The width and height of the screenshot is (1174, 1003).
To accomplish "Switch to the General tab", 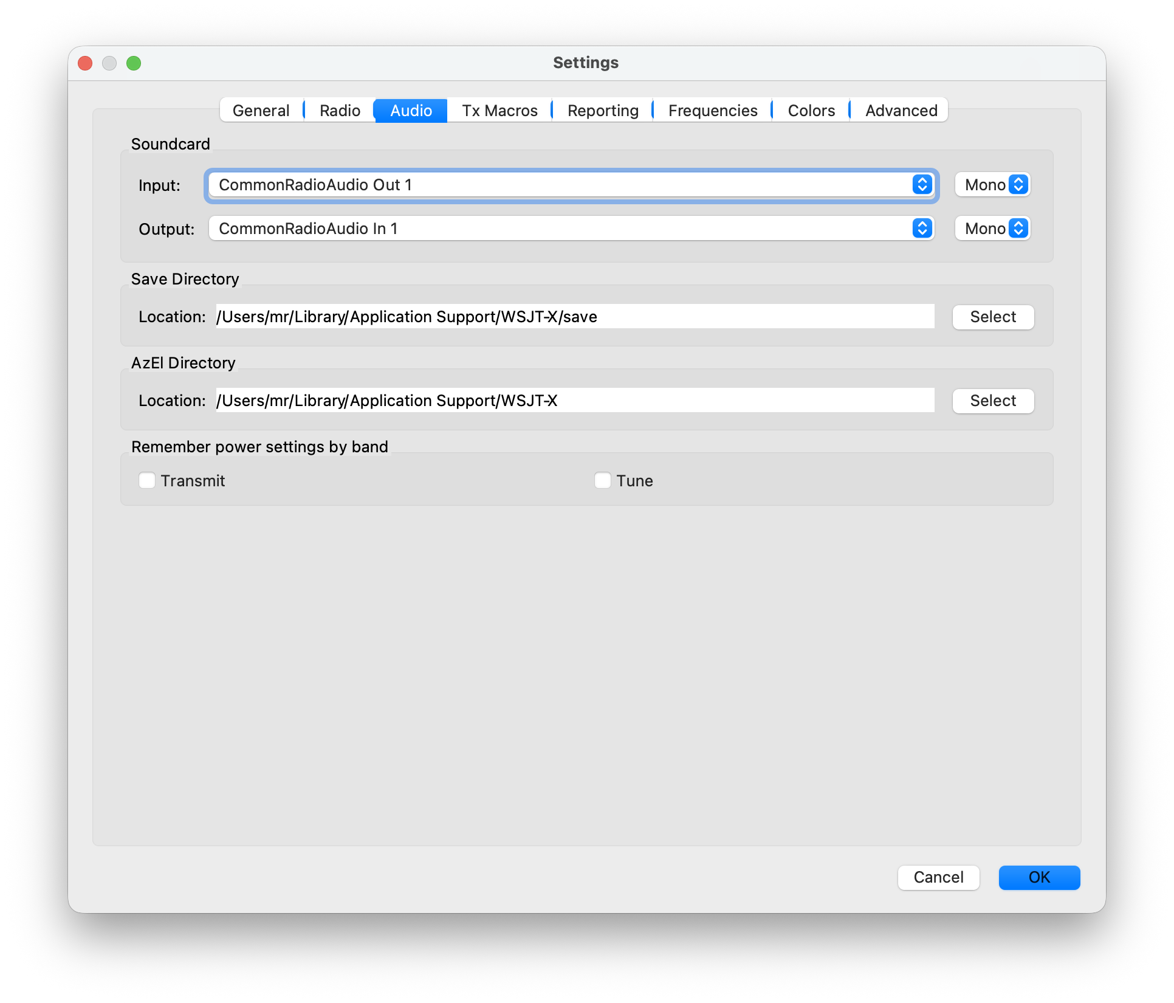I will [x=261, y=111].
